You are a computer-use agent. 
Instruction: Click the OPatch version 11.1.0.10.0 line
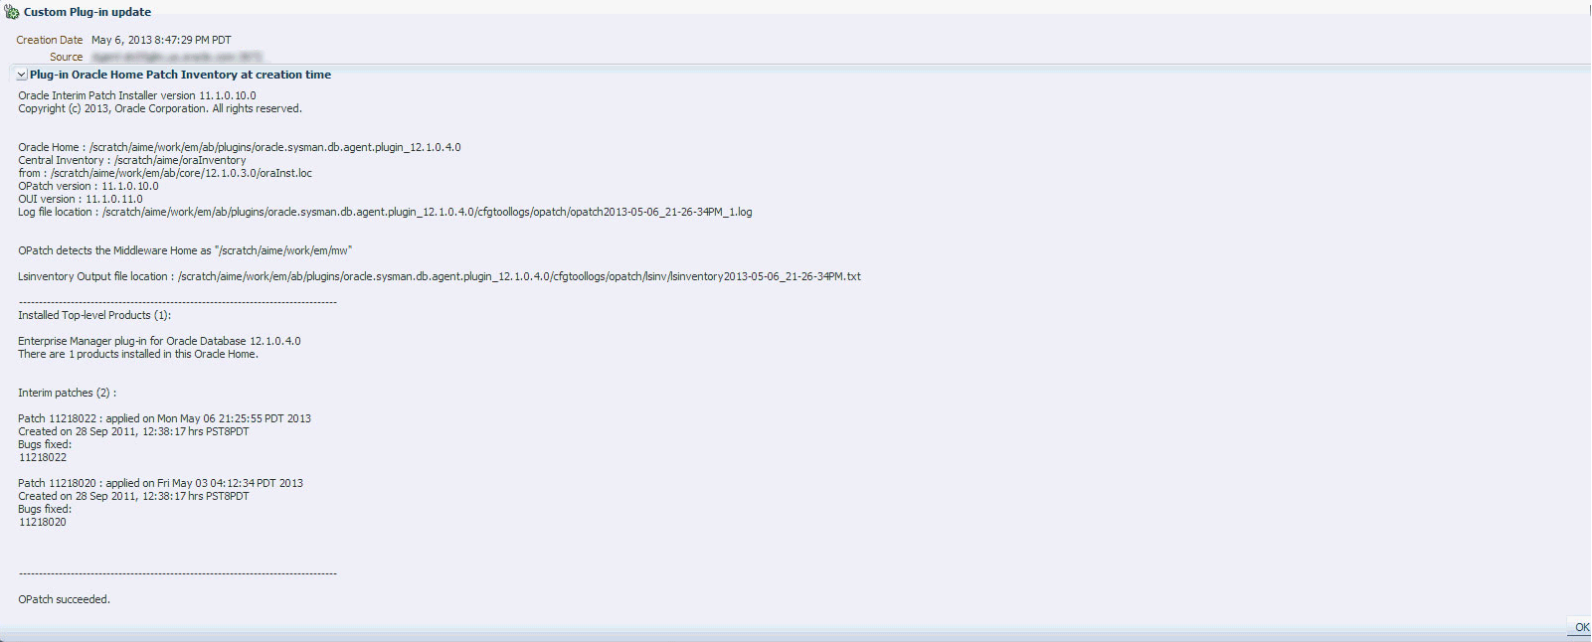[x=88, y=186]
